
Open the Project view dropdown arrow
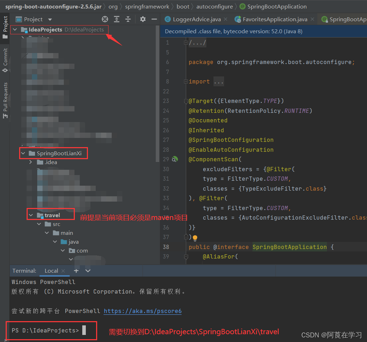click(50, 19)
